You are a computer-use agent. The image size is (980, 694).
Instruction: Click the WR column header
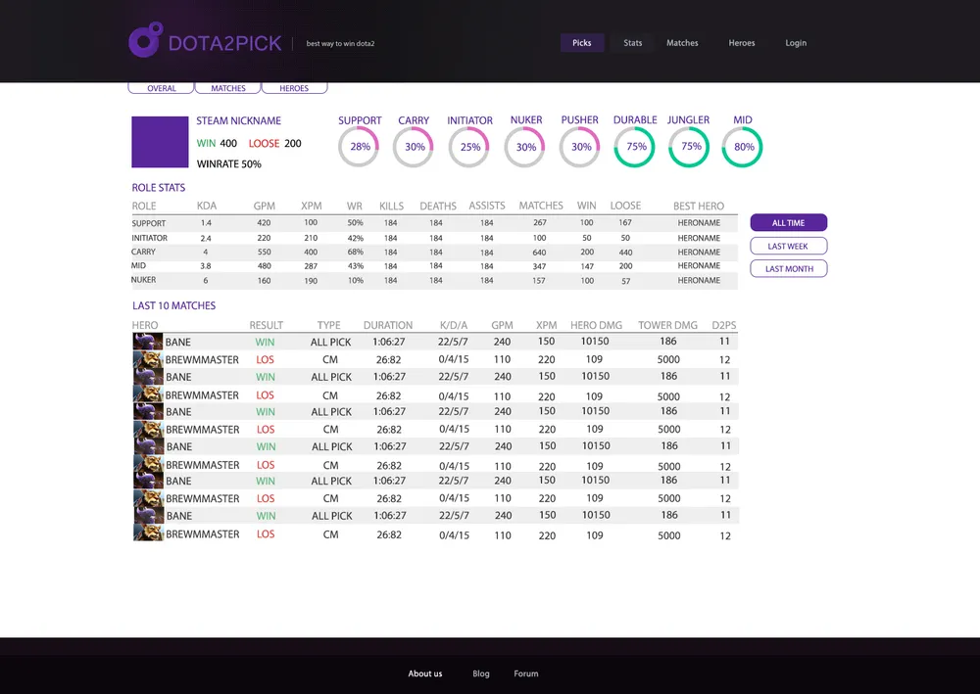point(355,206)
